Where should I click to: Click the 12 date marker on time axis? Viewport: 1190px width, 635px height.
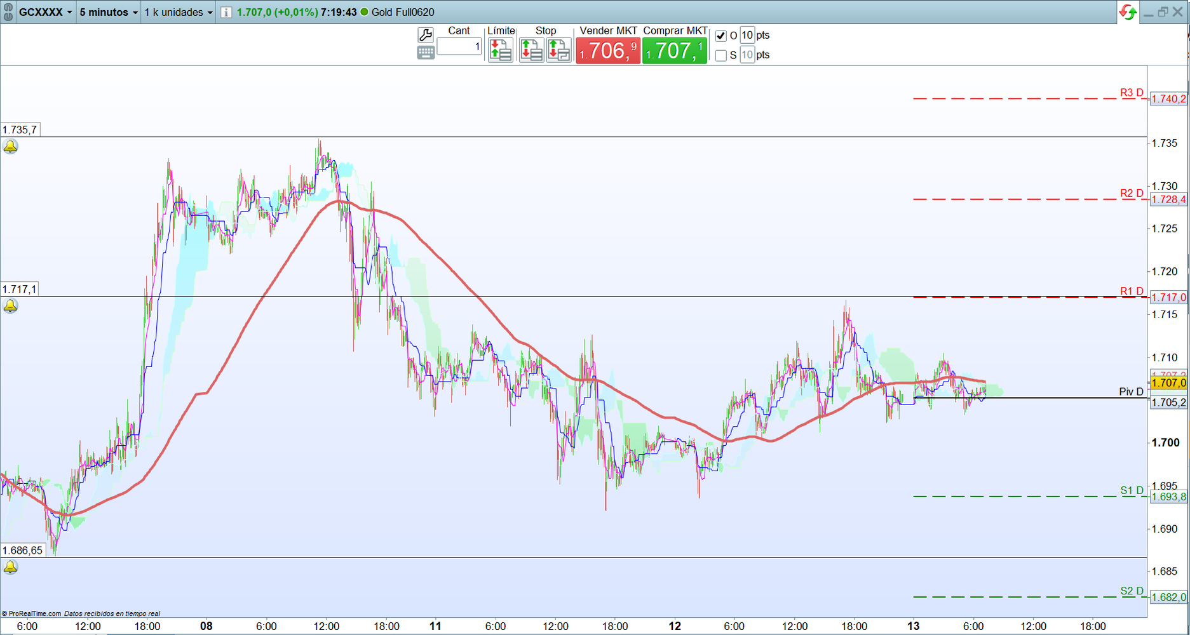point(675,626)
